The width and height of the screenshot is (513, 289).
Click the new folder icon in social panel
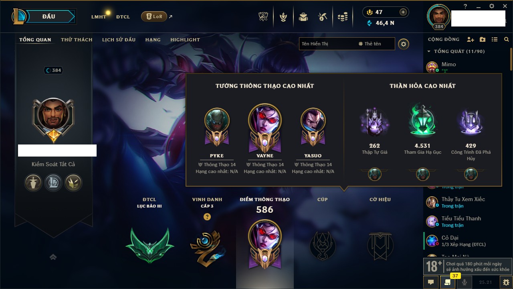483,39
